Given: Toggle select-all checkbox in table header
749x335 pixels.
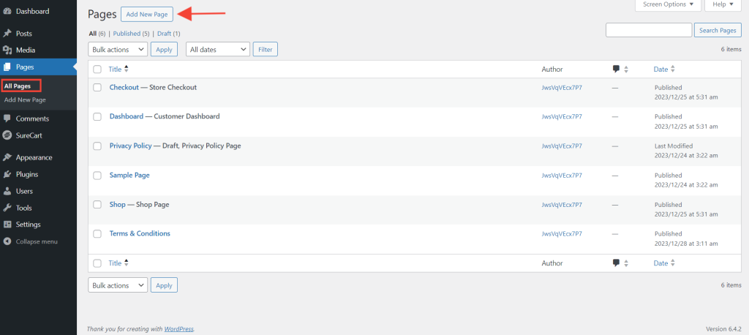Looking at the screenshot, I should point(97,69).
